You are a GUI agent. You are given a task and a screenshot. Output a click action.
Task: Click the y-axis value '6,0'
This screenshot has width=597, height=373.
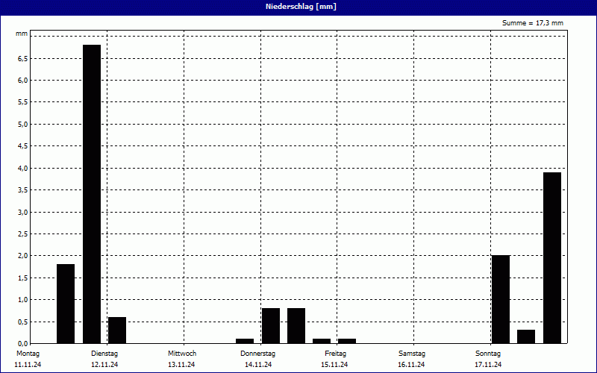click(23, 81)
